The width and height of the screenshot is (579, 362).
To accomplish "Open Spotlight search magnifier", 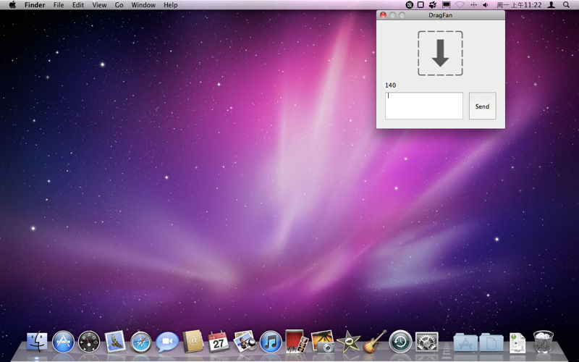I will [566, 5].
